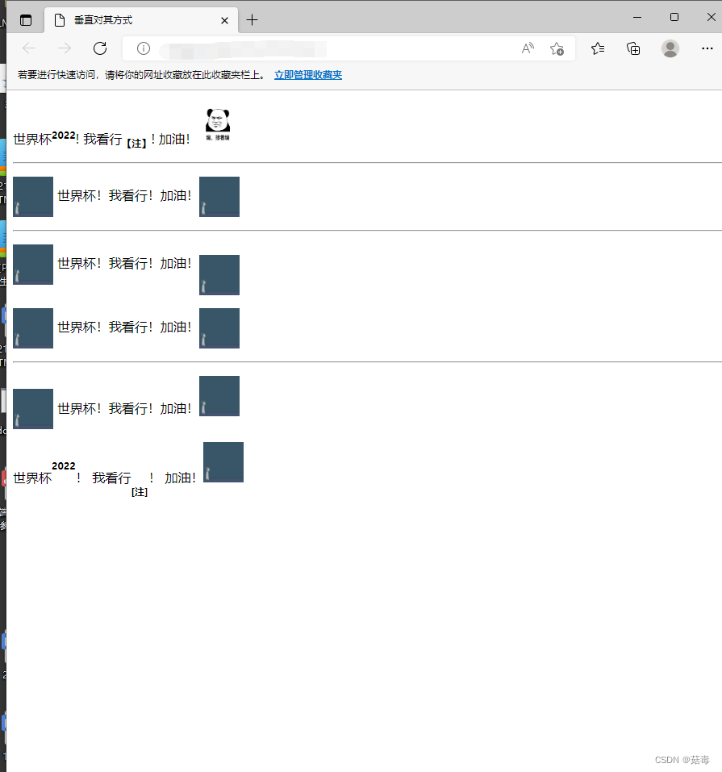
Task: View site information icon in address bar
Action: pos(144,48)
